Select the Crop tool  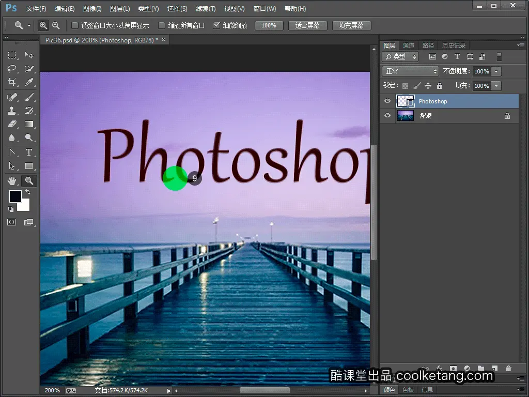point(12,82)
